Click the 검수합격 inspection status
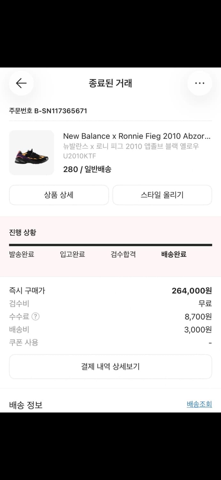The image size is (221, 480). pos(124,254)
